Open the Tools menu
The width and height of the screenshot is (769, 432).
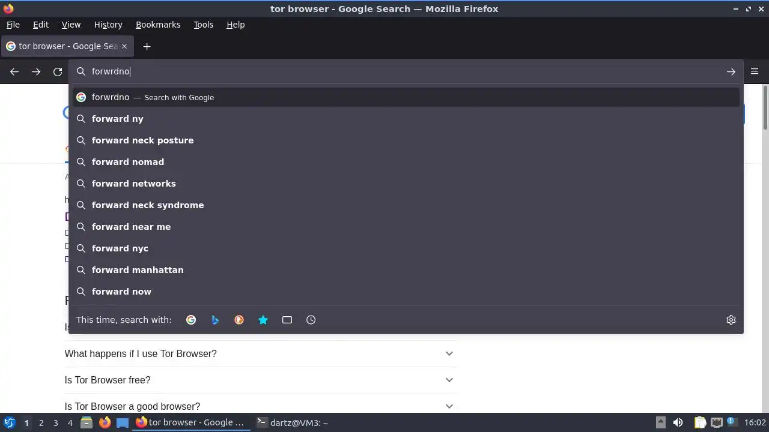pyautogui.click(x=203, y=25)
